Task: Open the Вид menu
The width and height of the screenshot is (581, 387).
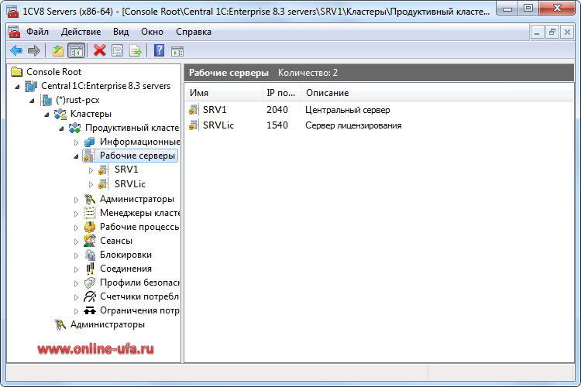Action: click(121, 32)
